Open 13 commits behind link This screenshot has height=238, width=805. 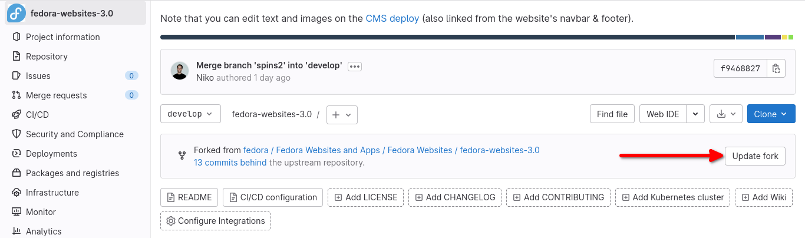230,163
